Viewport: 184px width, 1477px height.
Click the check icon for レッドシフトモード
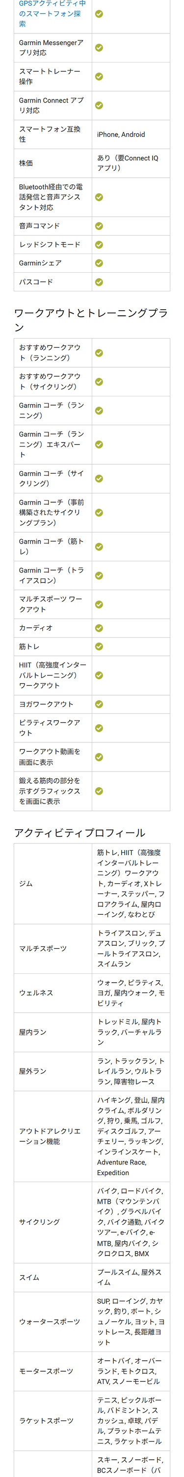(x=99, y=244)
